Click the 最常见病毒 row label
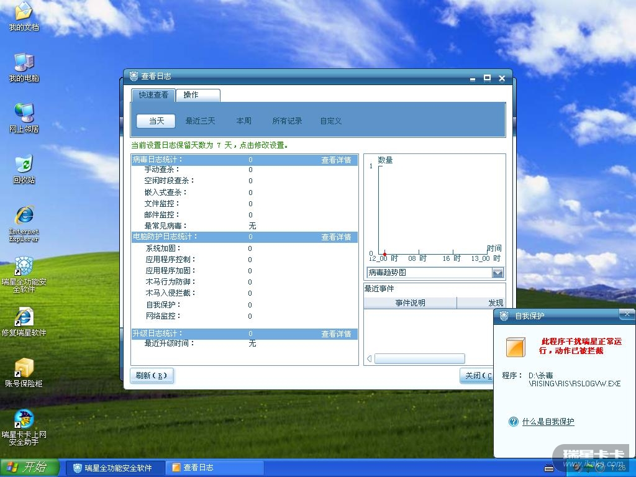The height and width of the screenshot is (477, 636). click(x=165, y=226)
